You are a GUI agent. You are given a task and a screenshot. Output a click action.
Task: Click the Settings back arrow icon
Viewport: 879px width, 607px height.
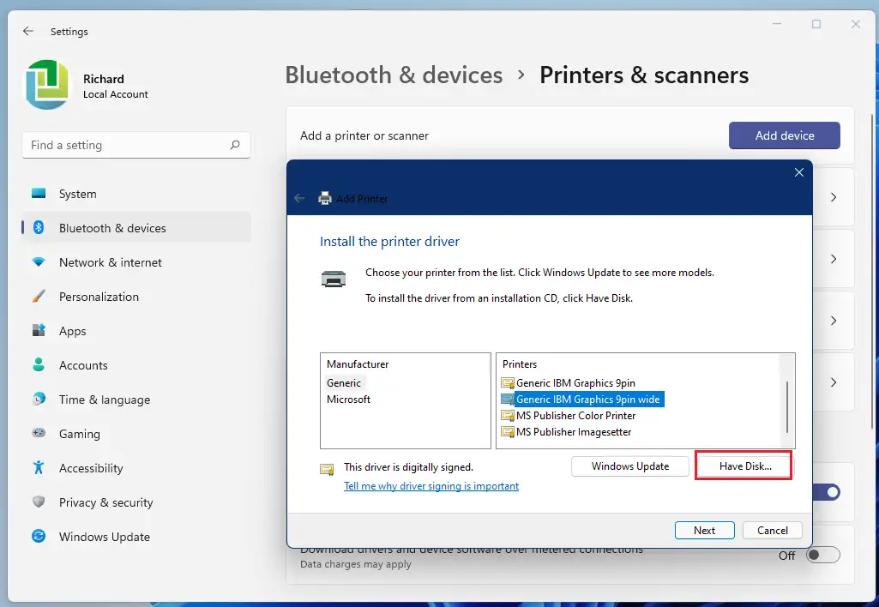click(x=28, y=32)
